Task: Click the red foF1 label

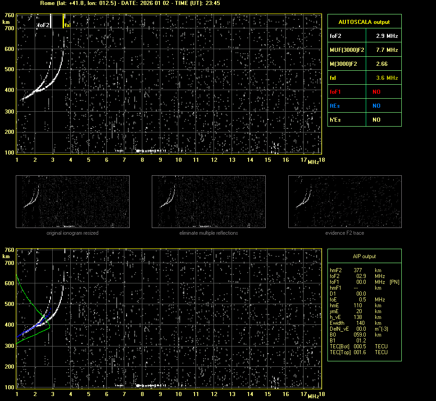Action: [x=336, y=92]
